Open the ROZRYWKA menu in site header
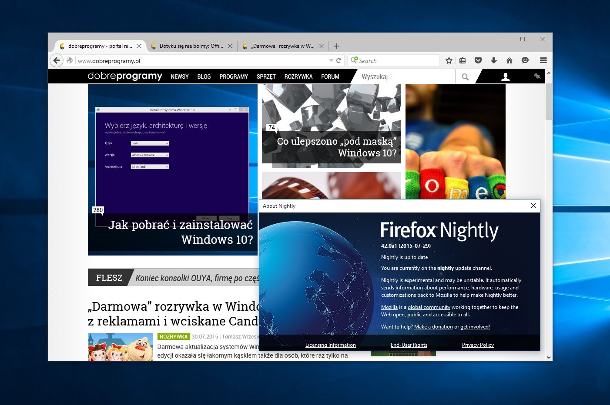The width and height of the screenshot is (610, 405). pyautogui.click(x=298, y=77)
